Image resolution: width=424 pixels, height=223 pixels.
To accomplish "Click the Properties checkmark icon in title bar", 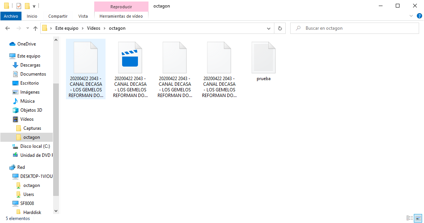I will pyautogui.click(x=19, y=6).
